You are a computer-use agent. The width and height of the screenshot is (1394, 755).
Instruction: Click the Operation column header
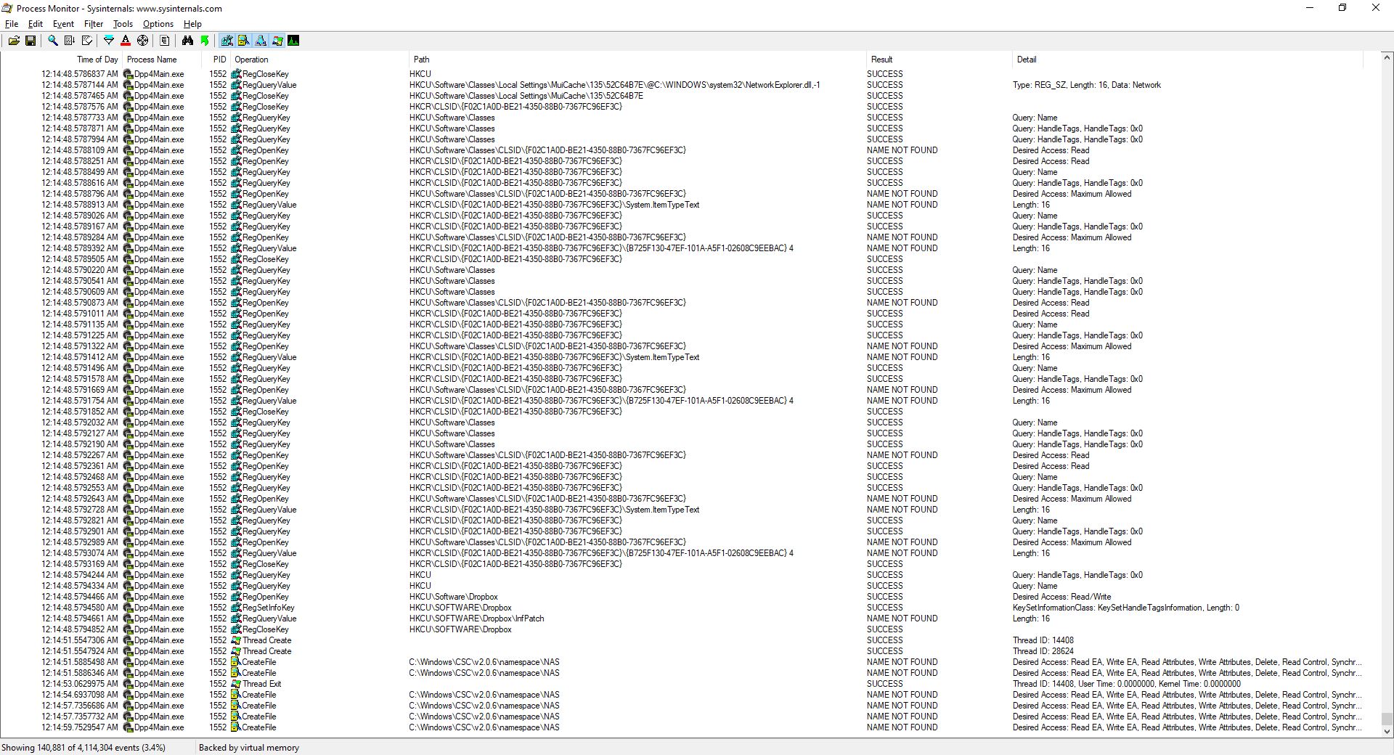click(251, 60)
